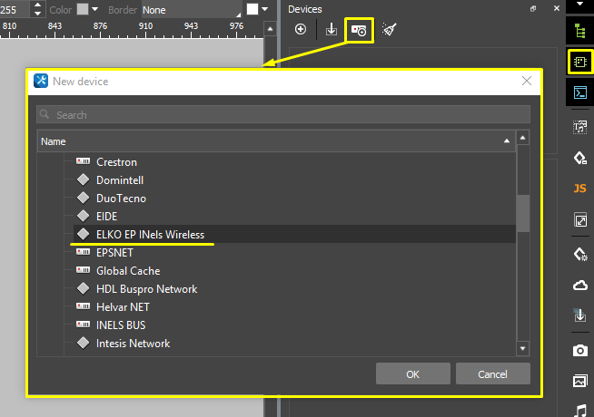This screenshot has width=594, height=417.
Task: Open the new device from catalog icon
Action: 359,30
